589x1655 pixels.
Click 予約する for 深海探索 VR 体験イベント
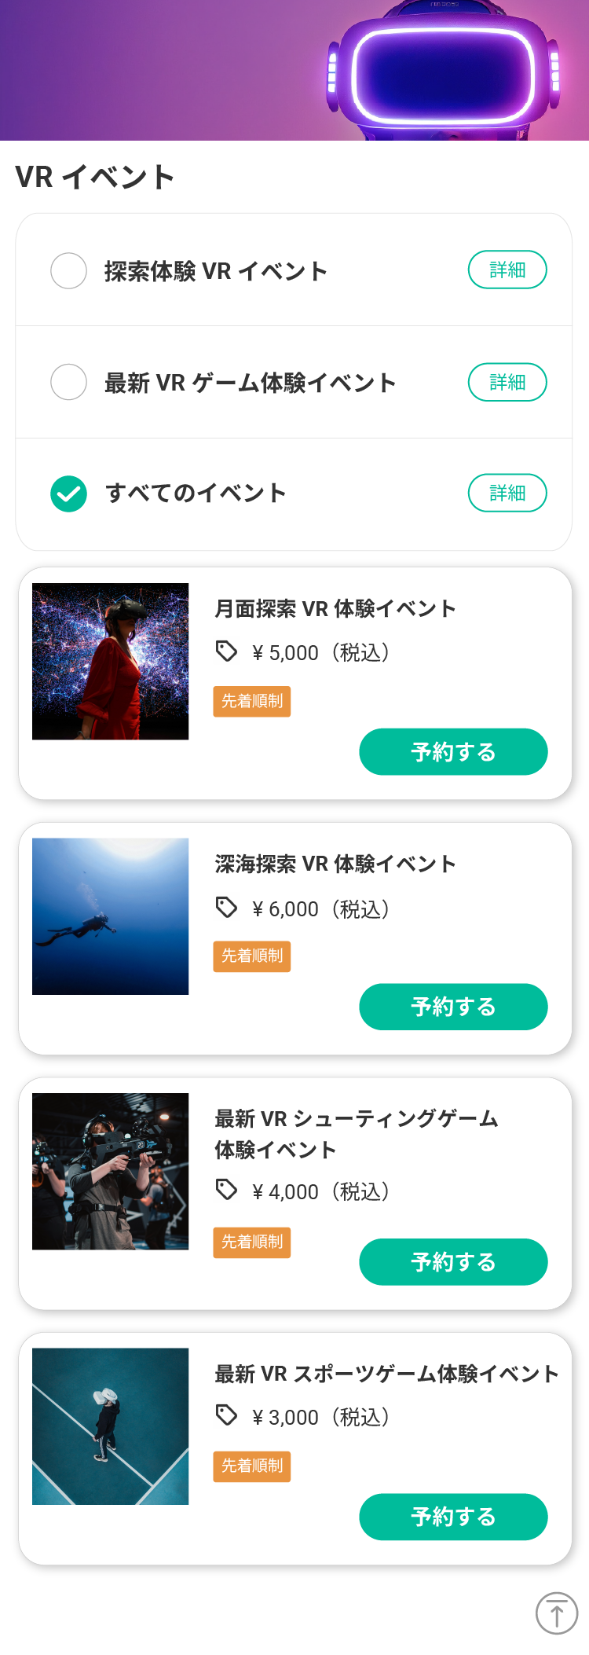pyautogui.click(x=453, y=1007)
